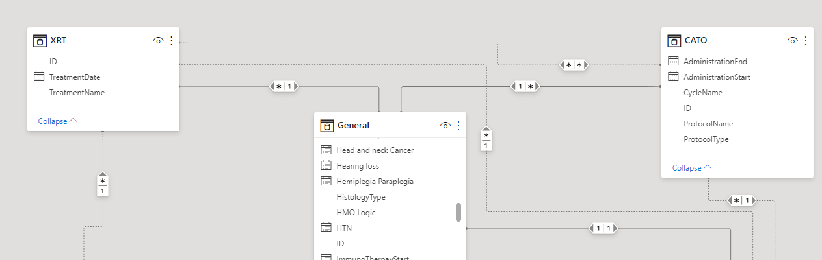The image size is (822, 260).
Task: Click calendar icon beside AdministrationStart
Action: coord(674,77)
